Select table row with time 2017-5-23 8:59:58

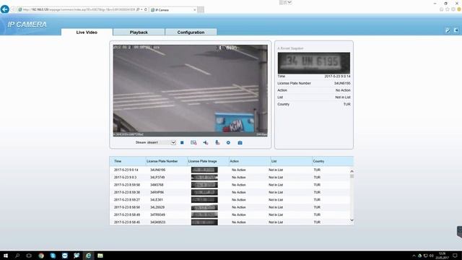pyautogui.click(x=230, y=185)
